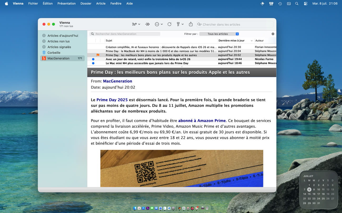The height and width of the screenshot is (213, 342).
Task: Open Mail from the Dock
Action: pos(156,208)
